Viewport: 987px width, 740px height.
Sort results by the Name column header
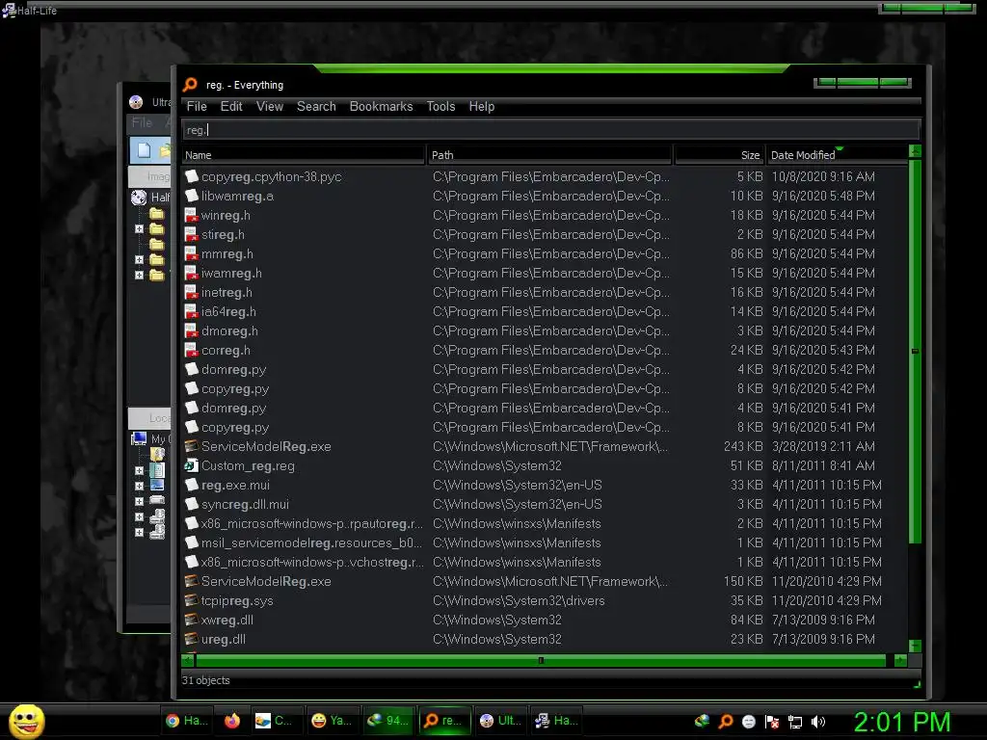(x=304, y=155)
